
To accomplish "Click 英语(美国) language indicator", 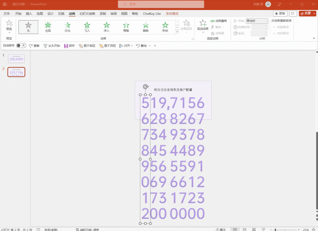I will [x=51, y=230].
